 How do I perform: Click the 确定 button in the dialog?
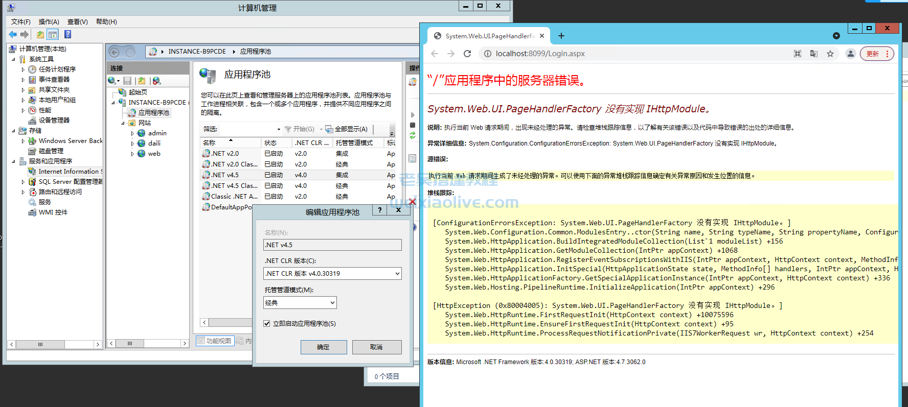pos(324,347)
